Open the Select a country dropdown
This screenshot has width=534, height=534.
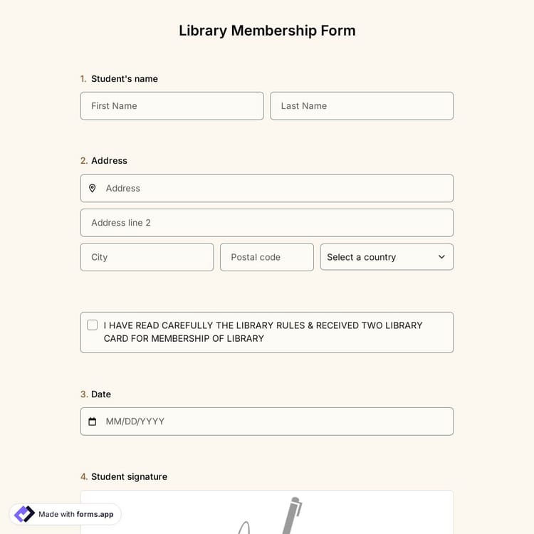(x=386, y=257)
